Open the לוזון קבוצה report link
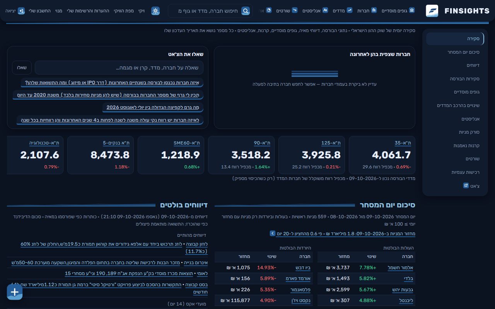495x309 pixels. pyautogui.click(x=197, y=244)
